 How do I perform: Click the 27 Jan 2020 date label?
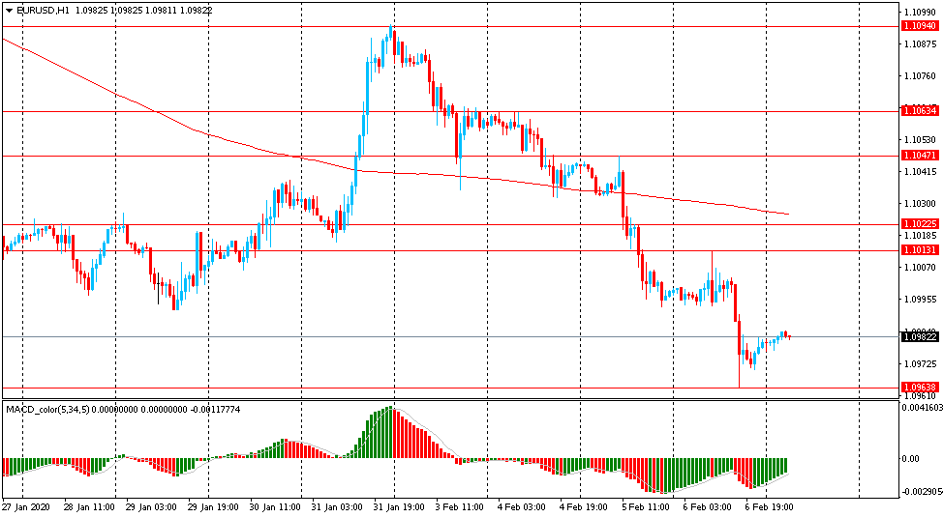pos(24,507)
